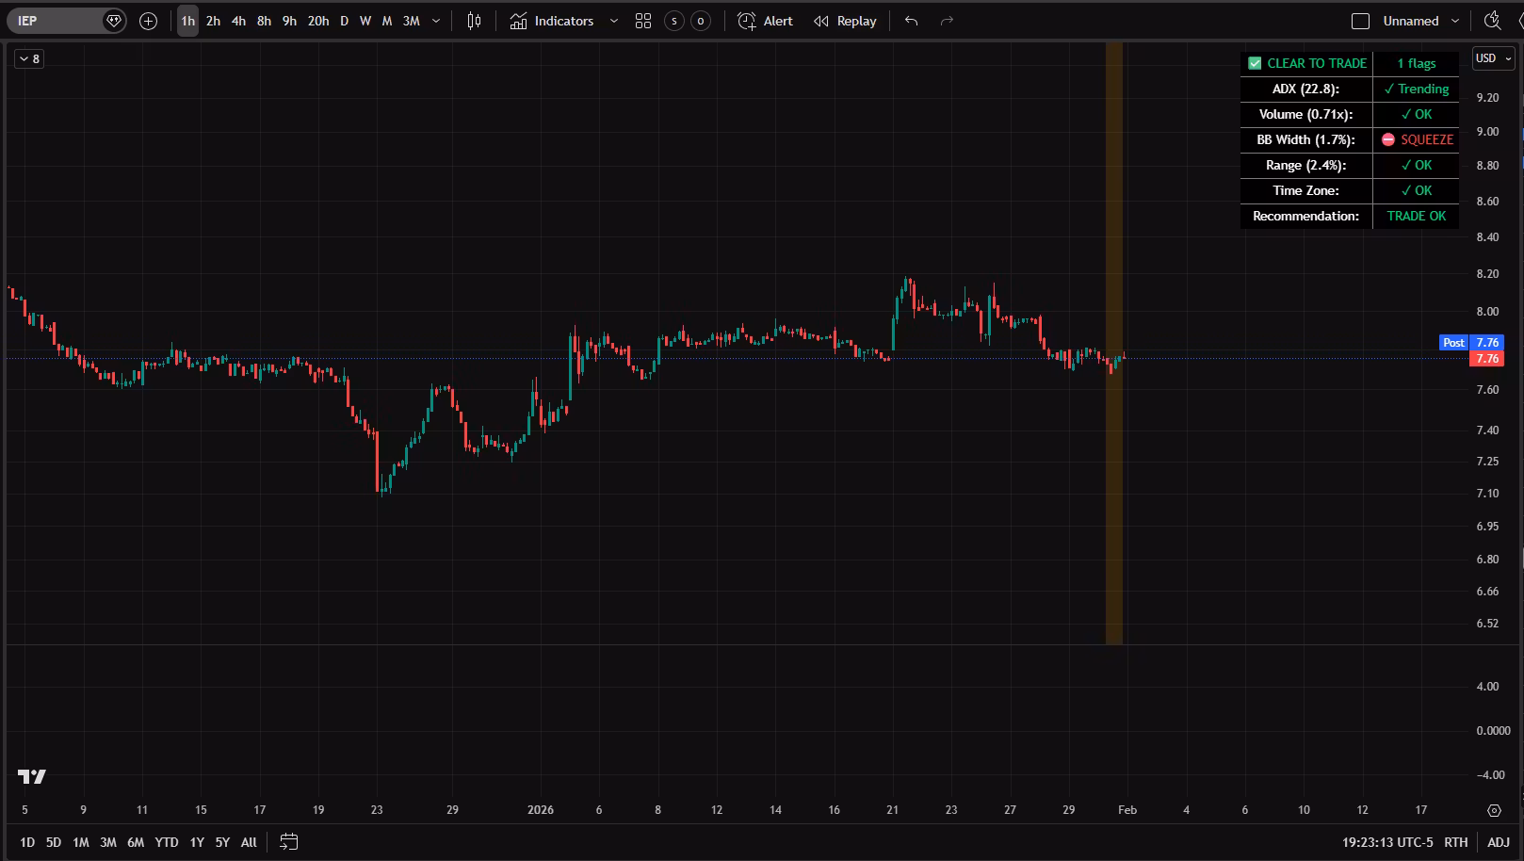The image size is (1524, 861).
Task: Open the layout templates grid icon
Action: coord(643,21)
